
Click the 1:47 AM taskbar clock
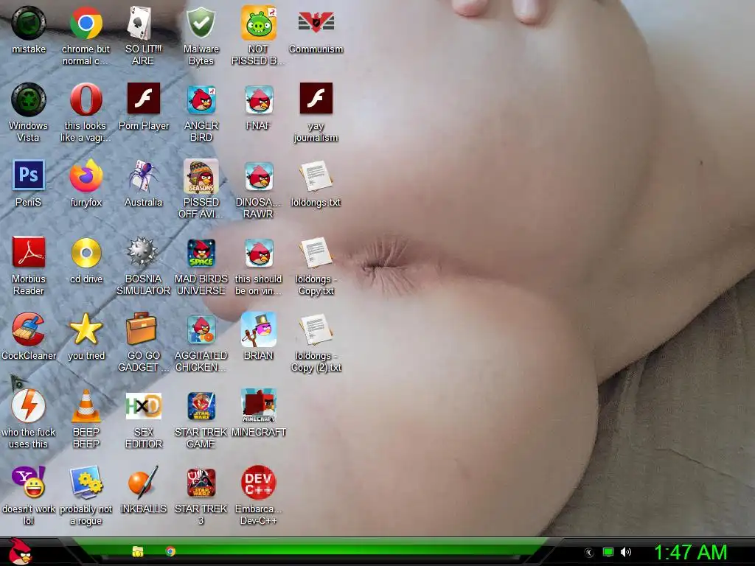[690, 552]
